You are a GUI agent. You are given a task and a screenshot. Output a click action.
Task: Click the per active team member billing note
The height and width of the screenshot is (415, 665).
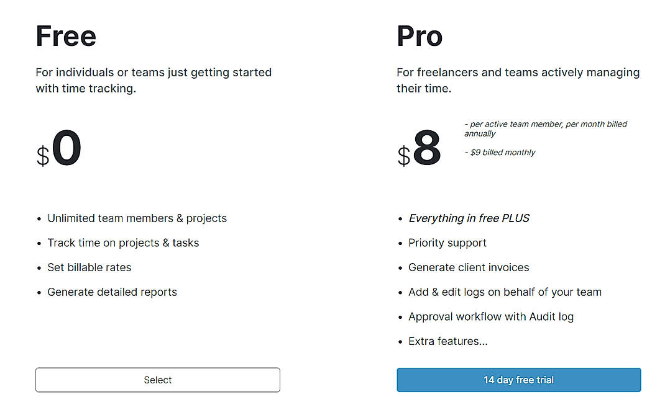pos(546,128)
